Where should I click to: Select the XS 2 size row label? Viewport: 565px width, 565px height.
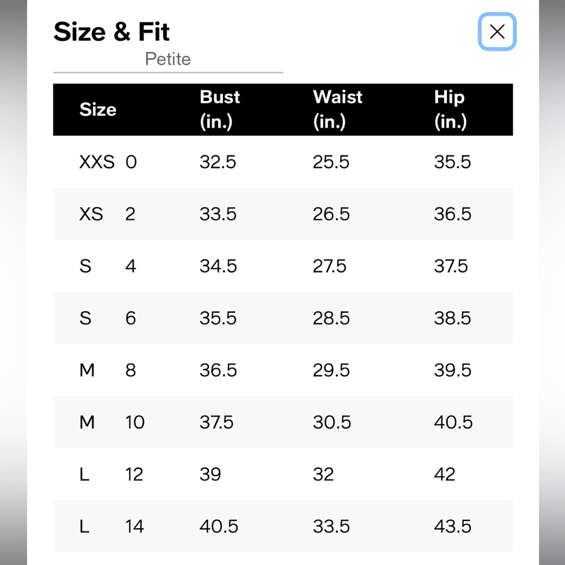pos(107,214)
